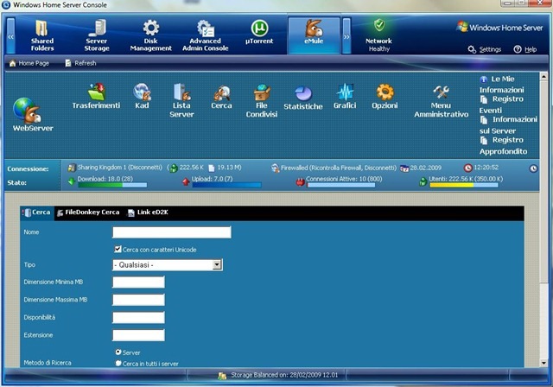Refresh the eMule web page

coord(80,63)
